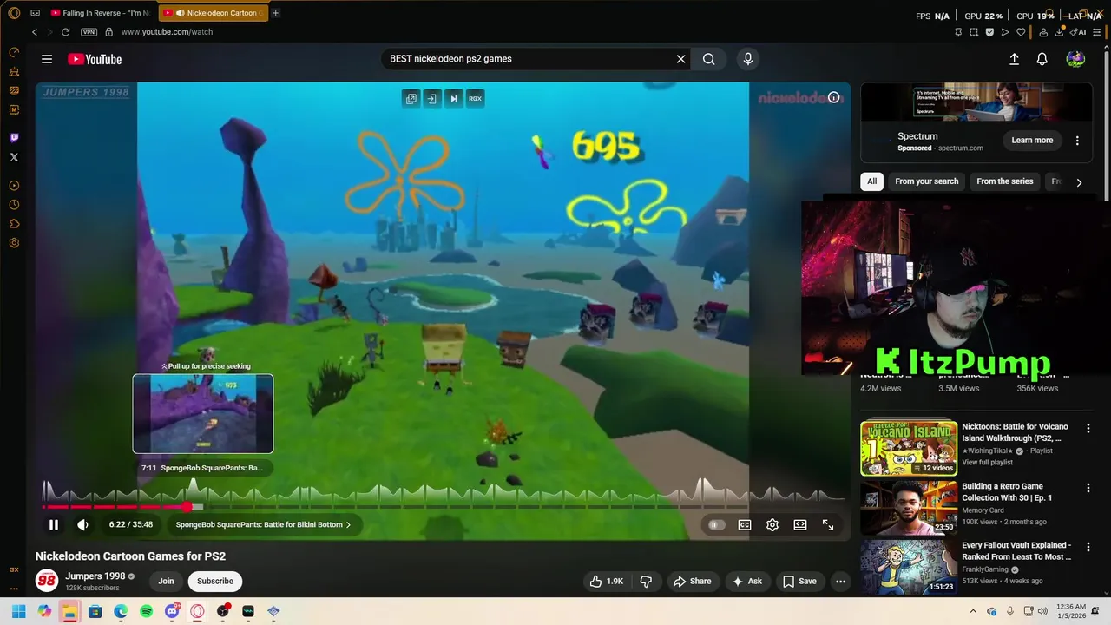Open Nicktoons Volcano Island playlist thumbnail
Screen dimensions: 1111x625
click(x=909, y=448)
